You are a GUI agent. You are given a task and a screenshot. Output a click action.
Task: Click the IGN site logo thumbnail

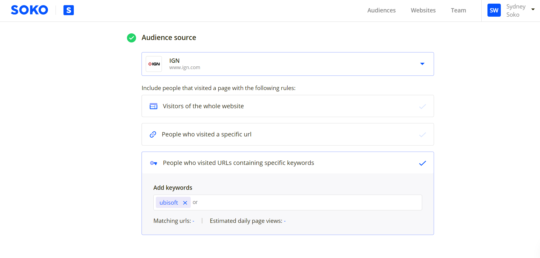(x=154, y=64)
